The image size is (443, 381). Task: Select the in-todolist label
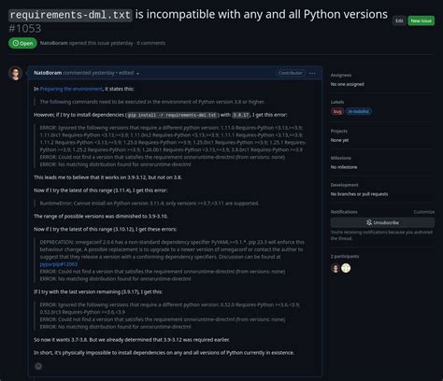pos(358,111)
